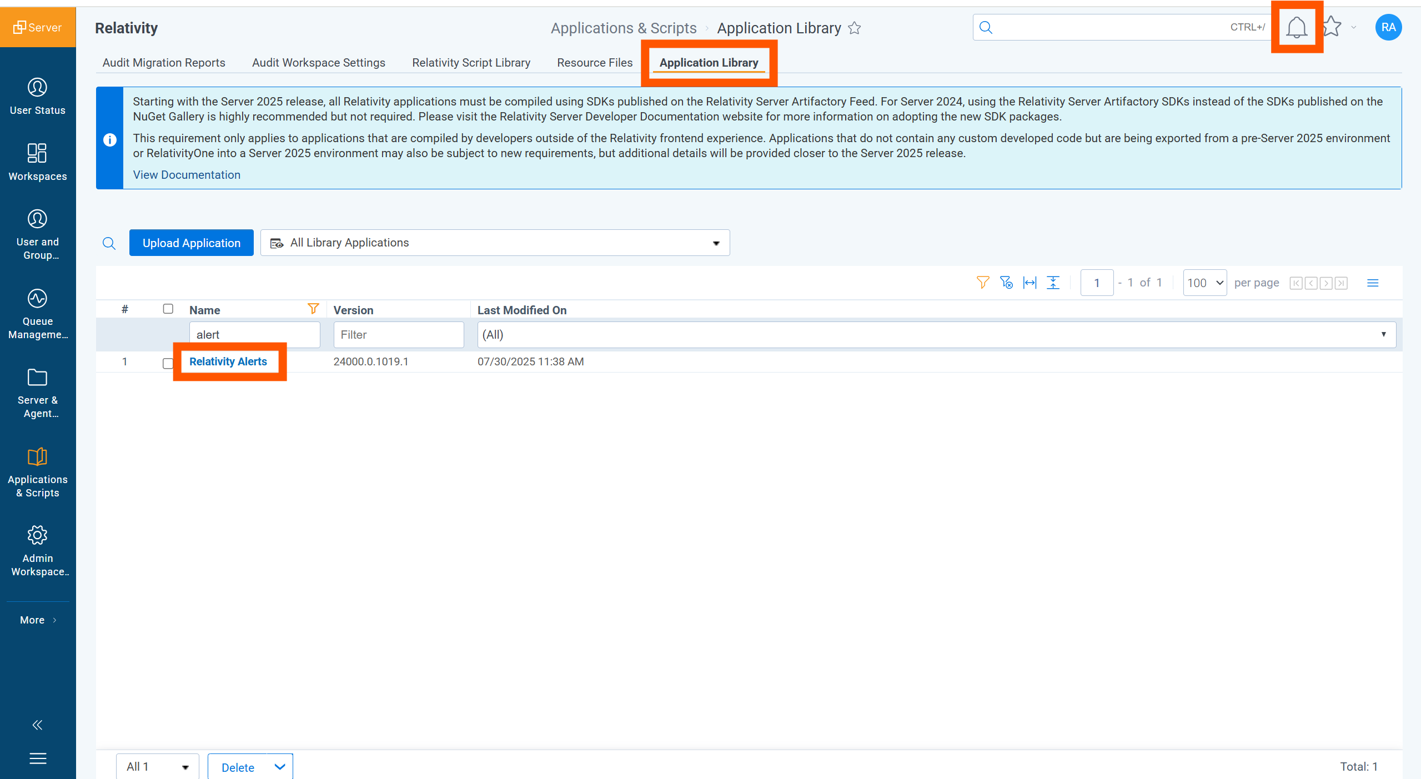Open Queue Management from the sidebar
Image resolution: width=1421 pixels, height=779 pixels.
coord(37,298)
